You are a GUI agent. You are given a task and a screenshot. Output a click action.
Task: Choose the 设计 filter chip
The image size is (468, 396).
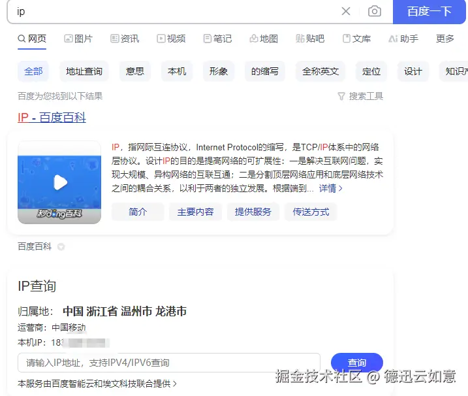[413, 71]
